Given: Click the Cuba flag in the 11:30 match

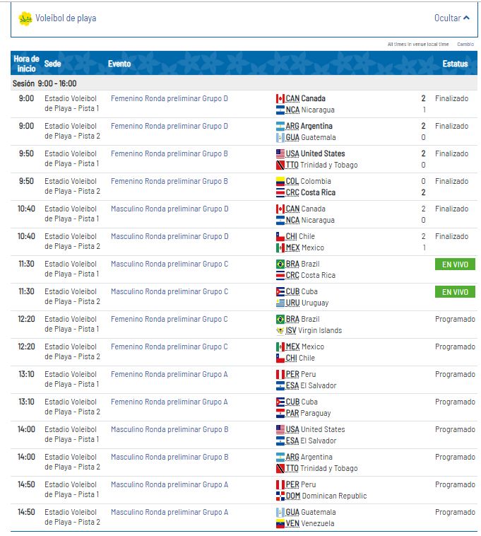Looking at the screenshot, I should tap(280, 292).
